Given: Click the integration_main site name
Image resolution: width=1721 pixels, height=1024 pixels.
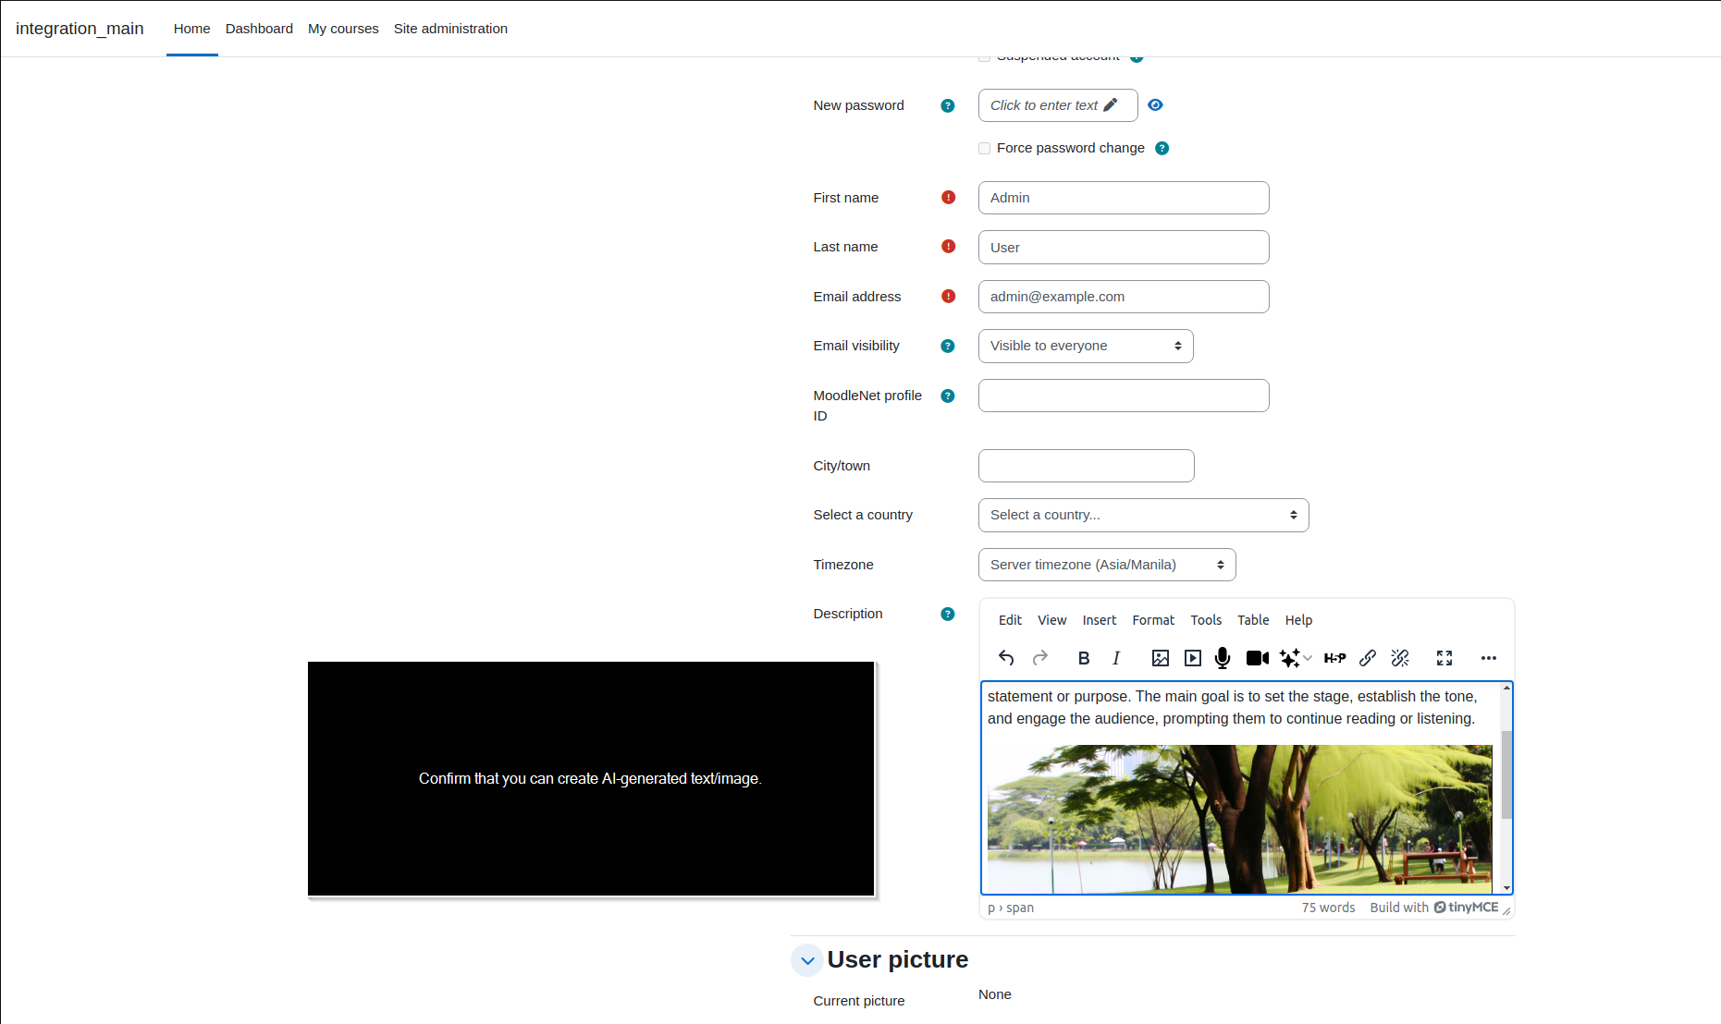Looking at the screenshot, I should (x=80, y=29).
